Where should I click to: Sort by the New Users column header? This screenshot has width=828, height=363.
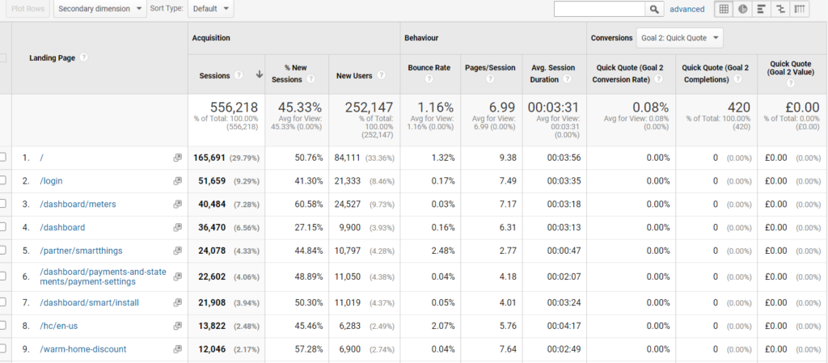[354, 75]
